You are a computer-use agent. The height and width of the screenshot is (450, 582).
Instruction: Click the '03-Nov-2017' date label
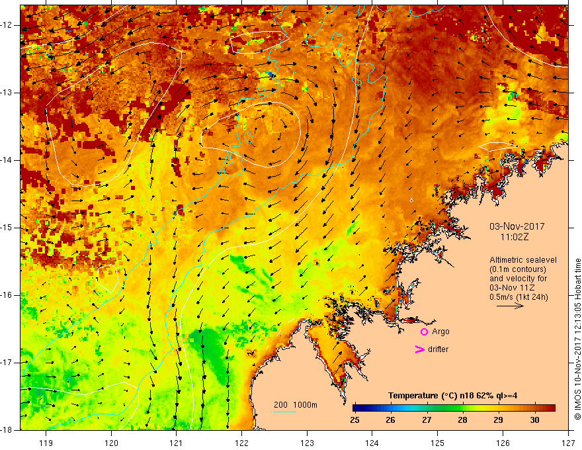pos(517,226)
